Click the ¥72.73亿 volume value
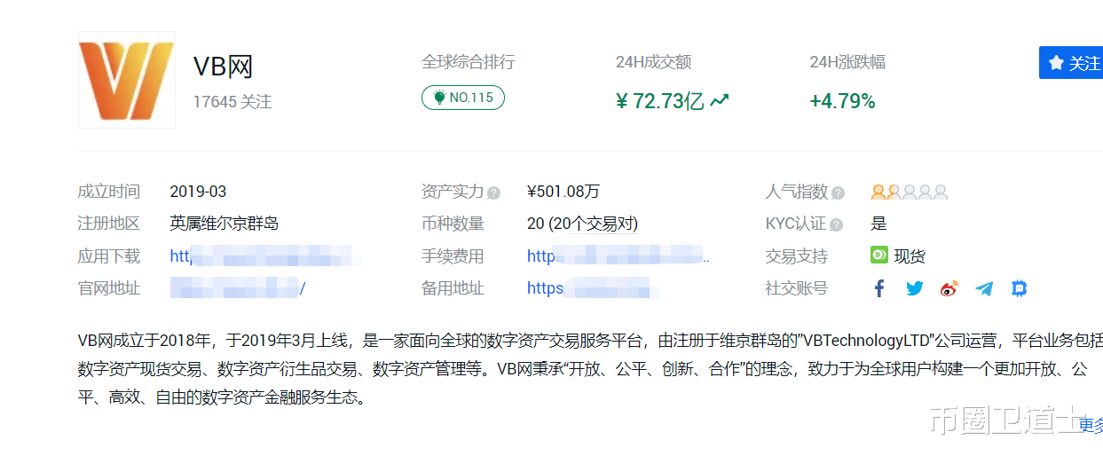Image resolution: width=1103 pixels, height=456 pixels. click(660, 101)
